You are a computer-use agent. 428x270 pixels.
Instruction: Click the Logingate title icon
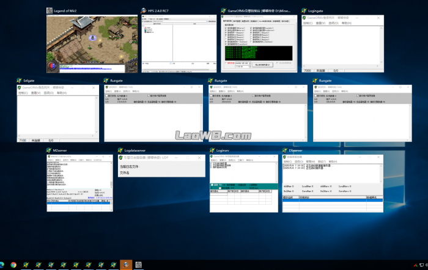coord(304,10)
